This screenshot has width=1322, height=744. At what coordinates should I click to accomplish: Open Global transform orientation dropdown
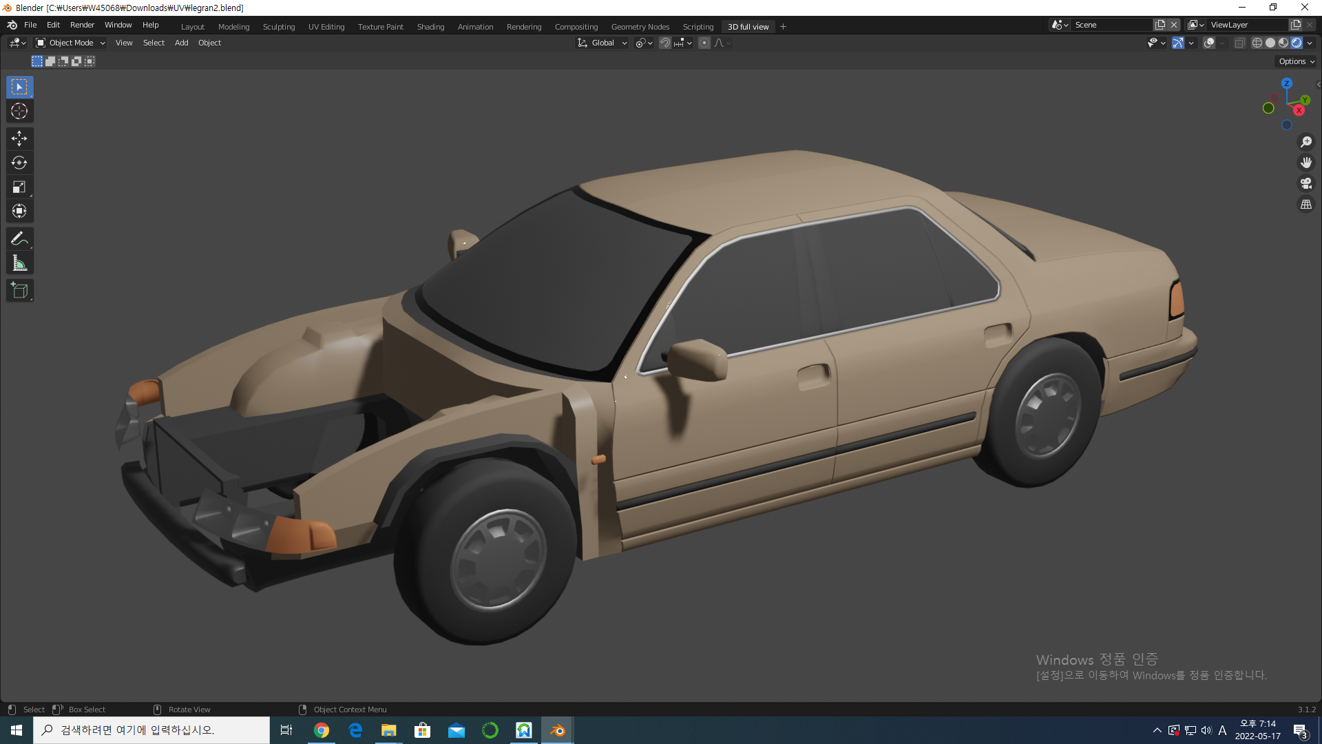pyautogui.click(x=602, y=43)
